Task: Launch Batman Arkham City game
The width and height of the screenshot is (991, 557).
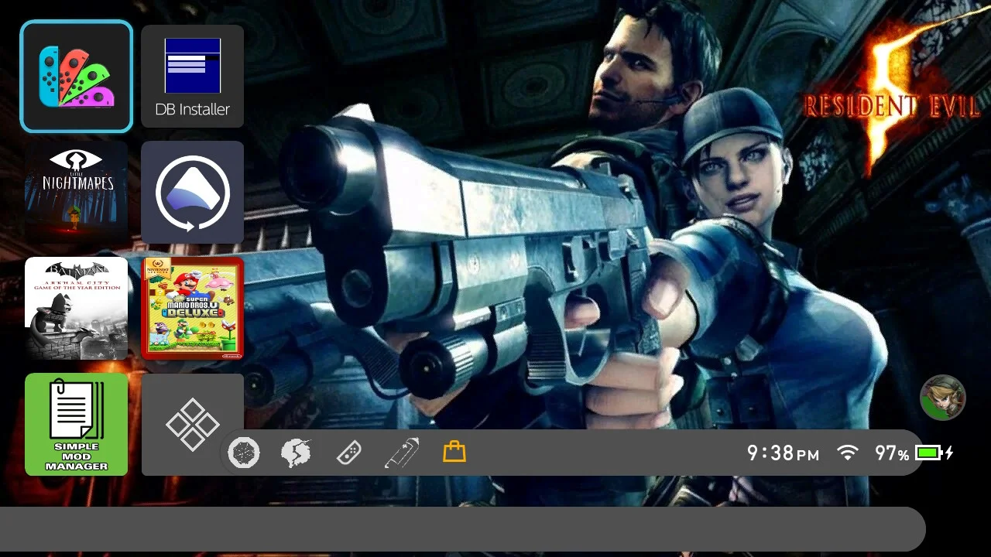Action: point(77,308)
